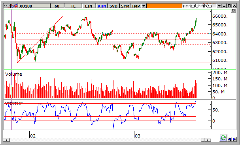Screen dimensions: 240x145
Task: Open dropdown arrow beside matriks logo
Action: pos(219,6)
